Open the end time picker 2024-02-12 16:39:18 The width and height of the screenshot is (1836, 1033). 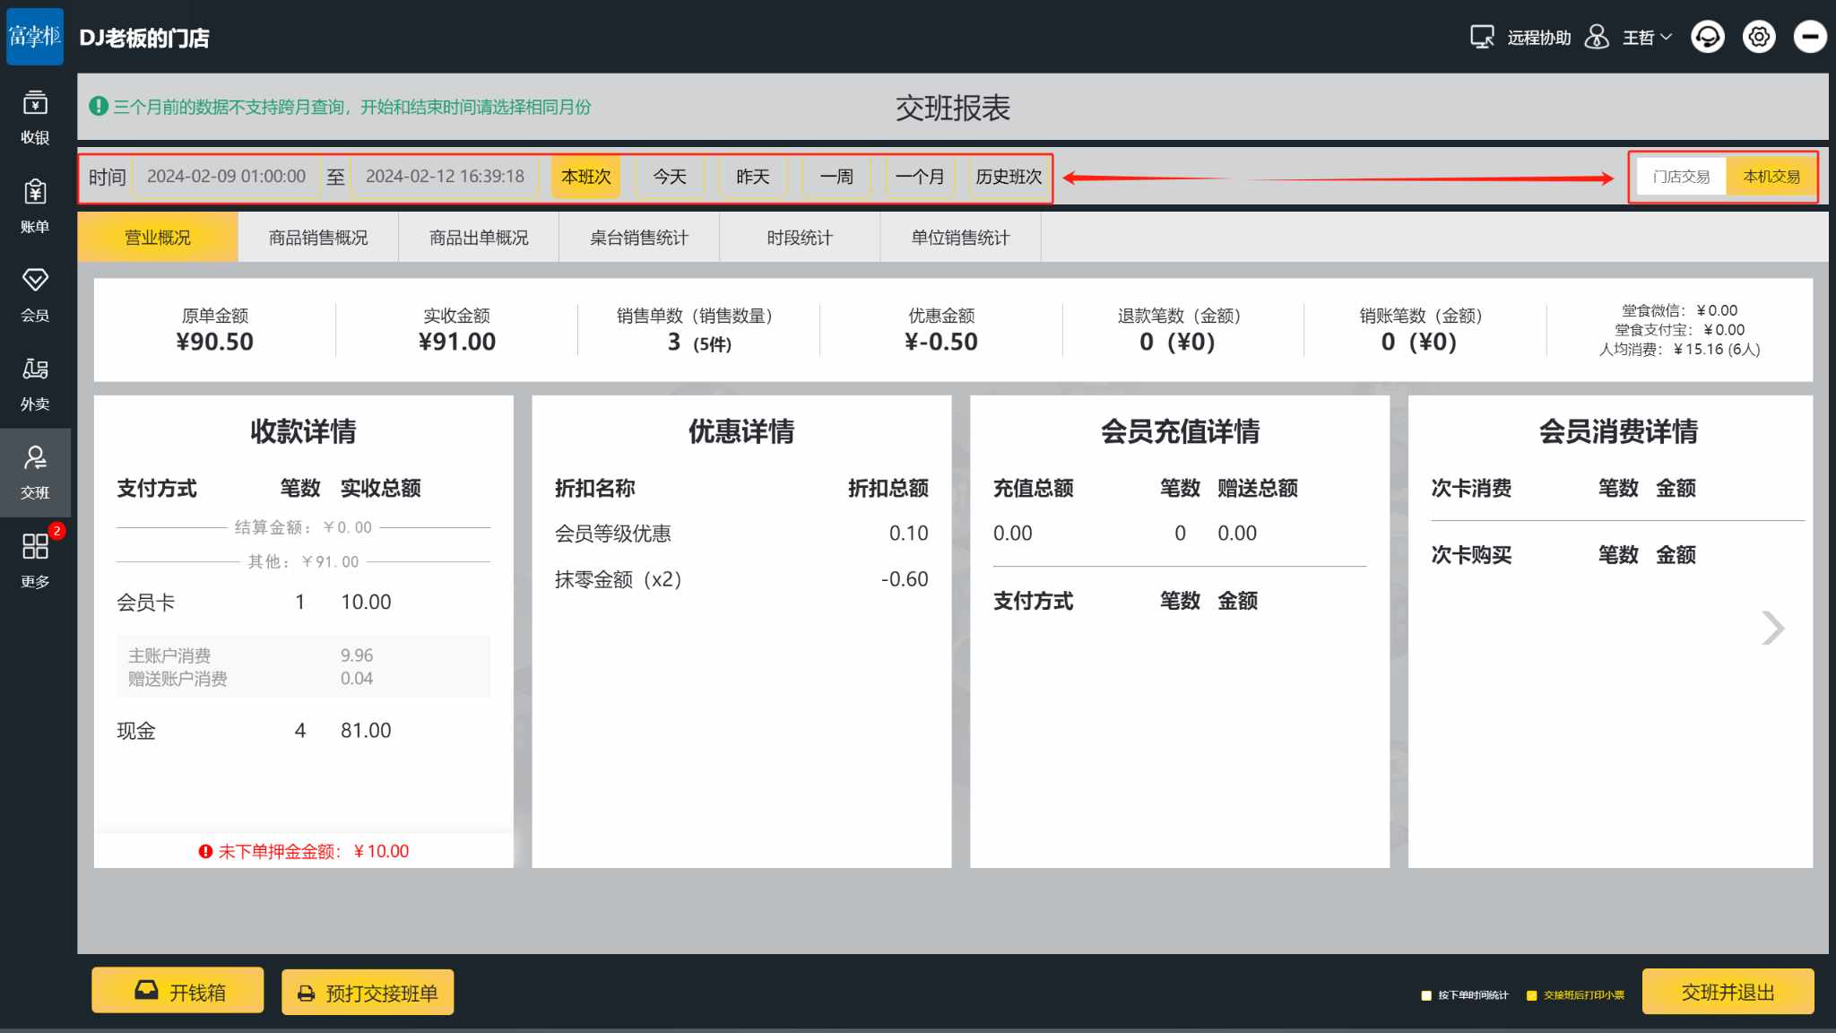pyautogui.click(x=445, y=177)
